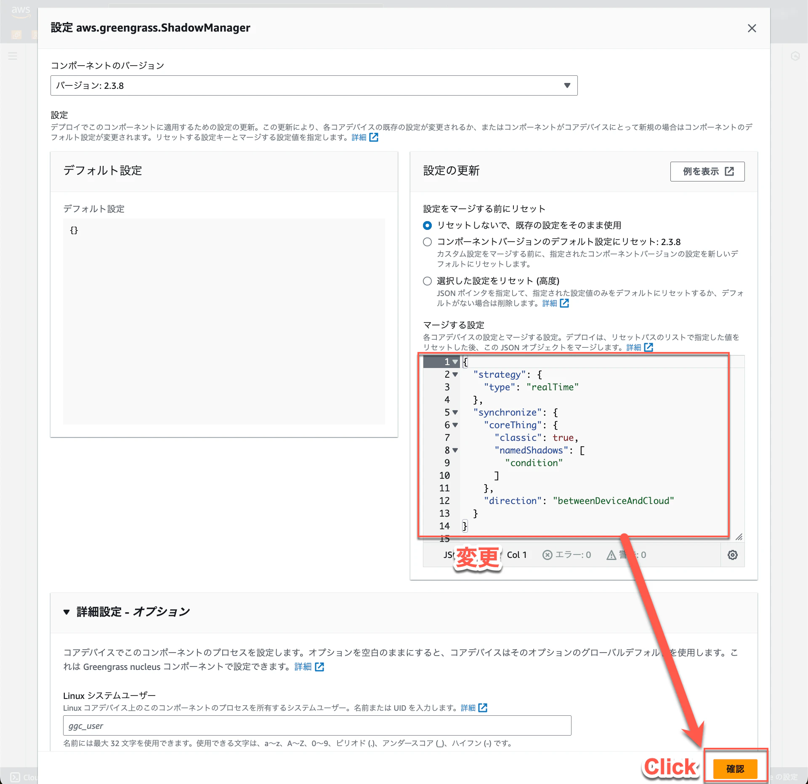808x784 pixels.
Task: Collapse the "synchronize" block fold arrow
Action: (455, 412)
